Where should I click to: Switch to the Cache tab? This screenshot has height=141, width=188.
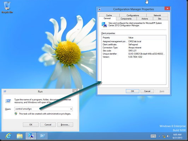click(x=109, y=15)
